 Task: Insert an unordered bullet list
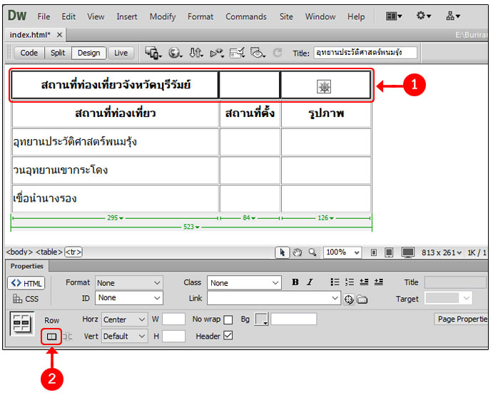coord(335,282)
